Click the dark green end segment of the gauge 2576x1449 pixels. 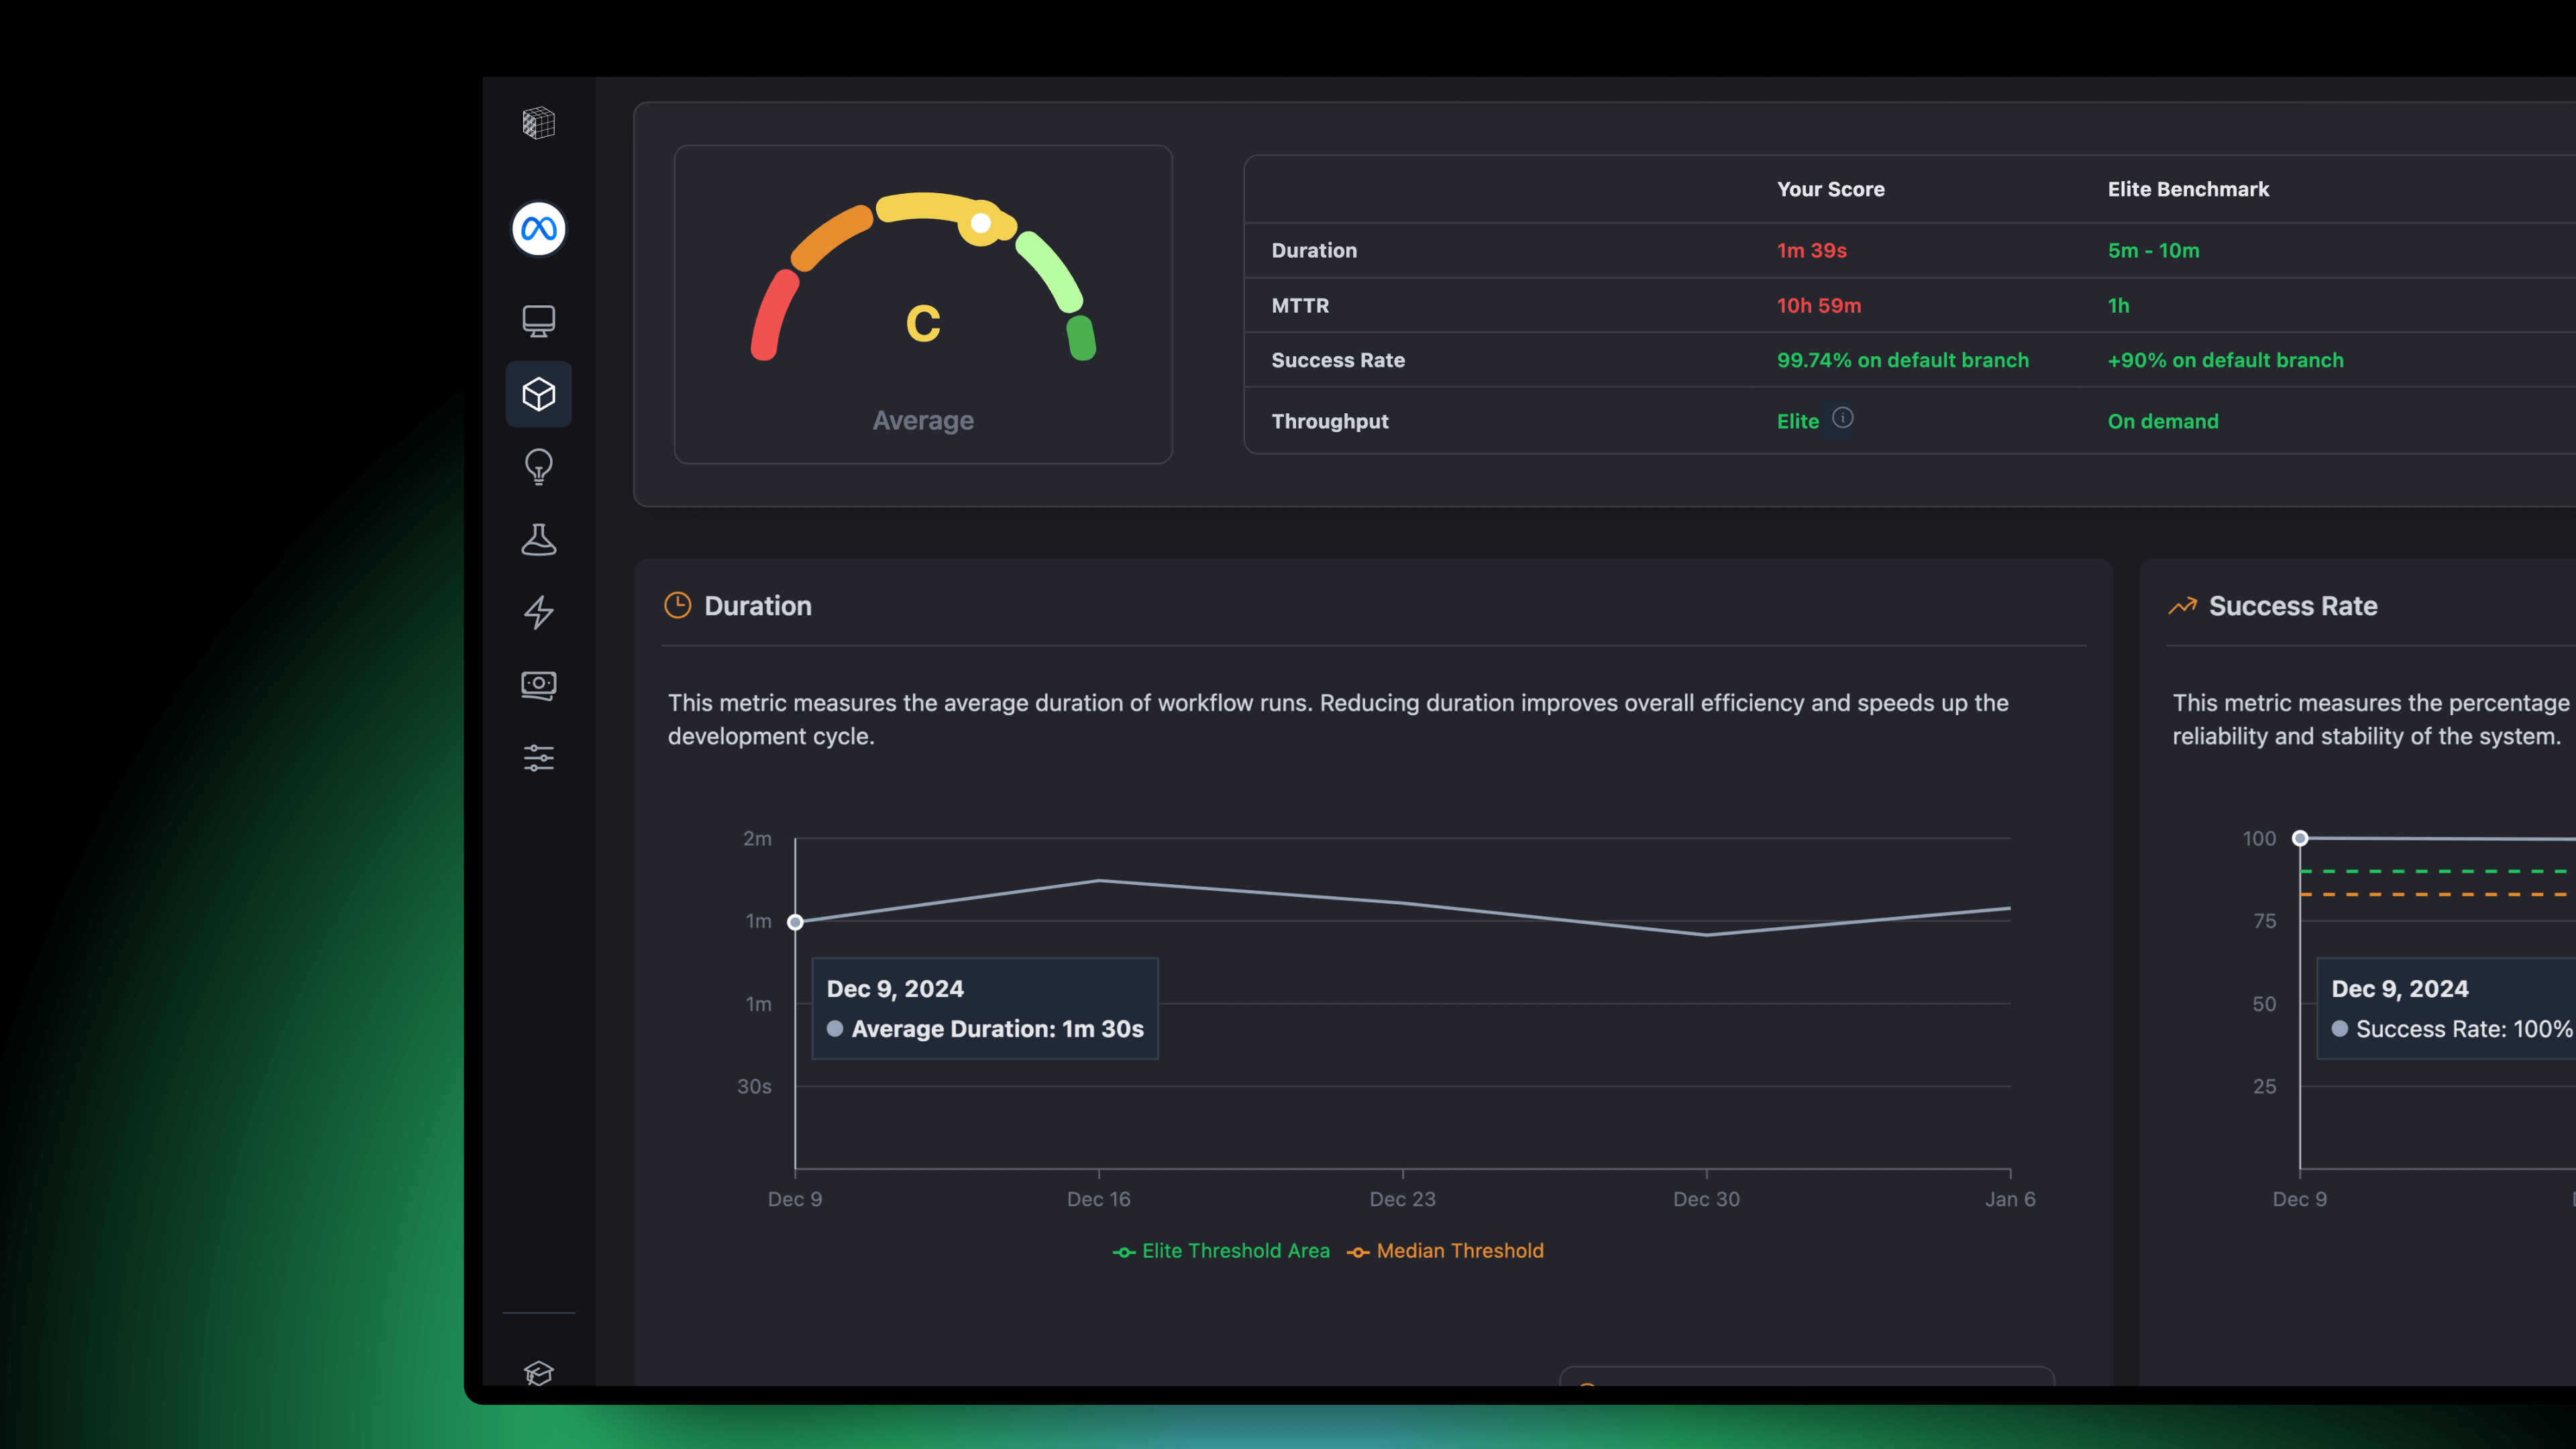click(x=1081, y=338)
